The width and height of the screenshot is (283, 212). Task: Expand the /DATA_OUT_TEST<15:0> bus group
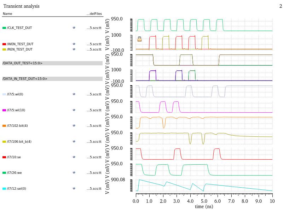click(x=23, y=63)
